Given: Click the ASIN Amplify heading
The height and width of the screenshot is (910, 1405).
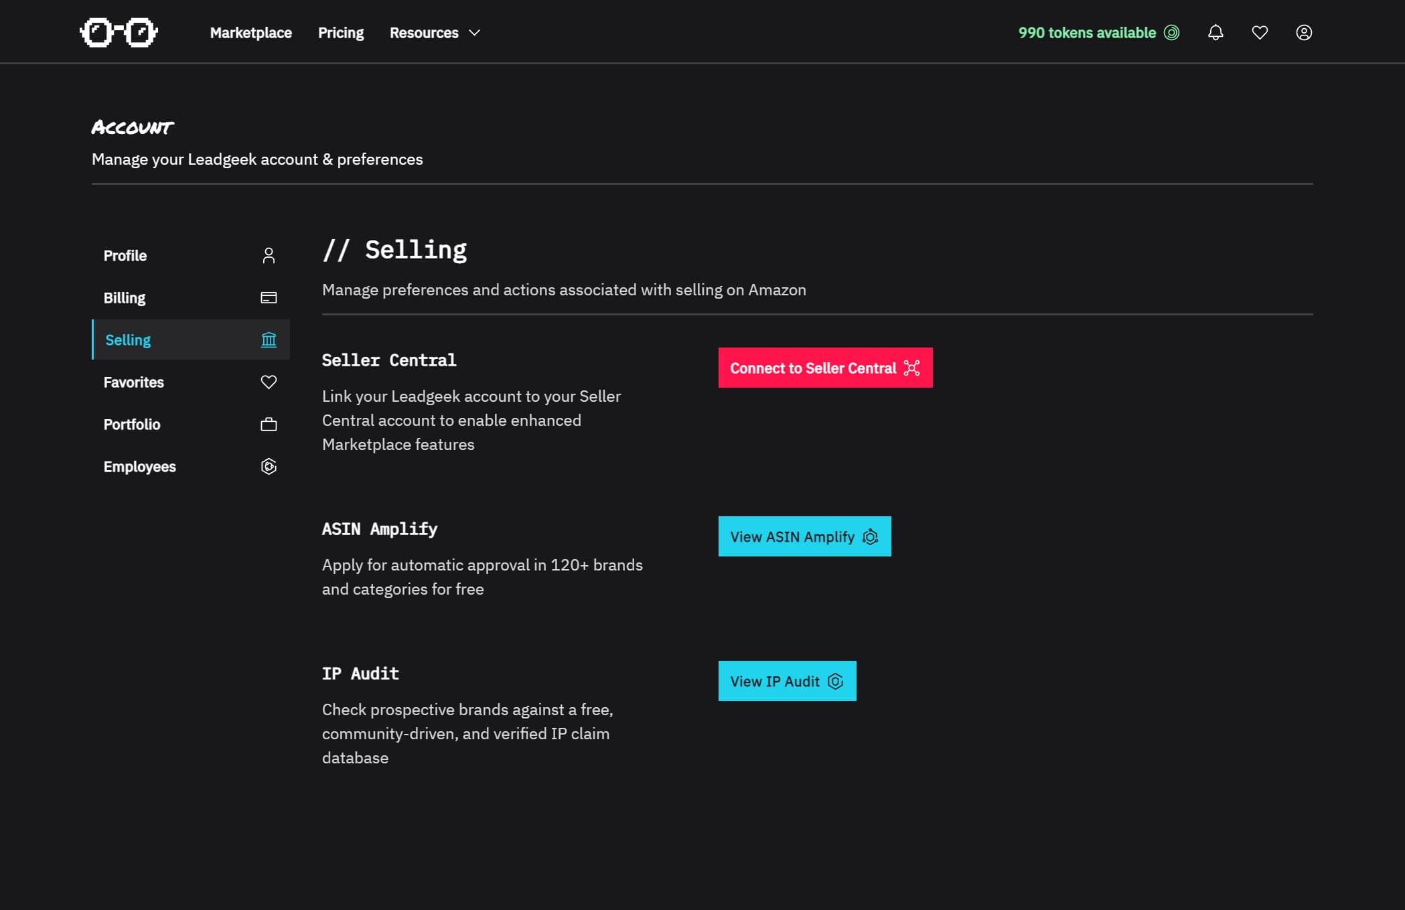Looking at the screenshot, I should tap(380, 528).
